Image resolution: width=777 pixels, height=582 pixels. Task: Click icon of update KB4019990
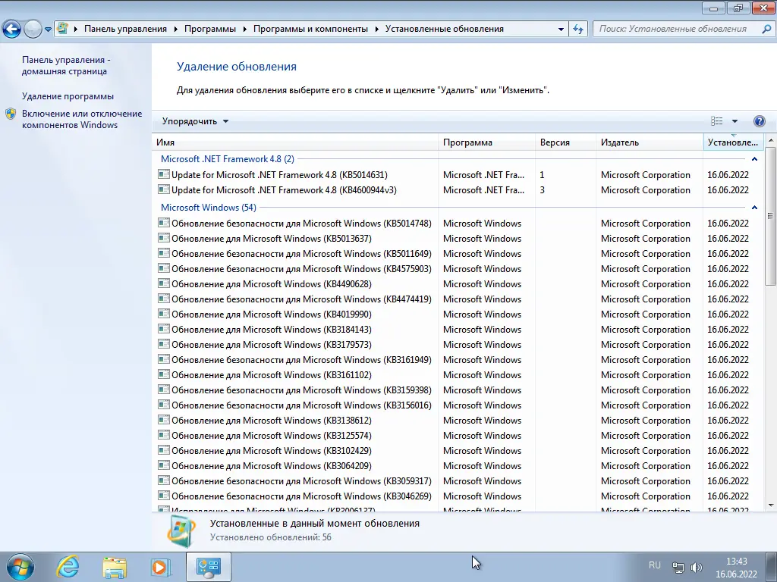[164, 314]
